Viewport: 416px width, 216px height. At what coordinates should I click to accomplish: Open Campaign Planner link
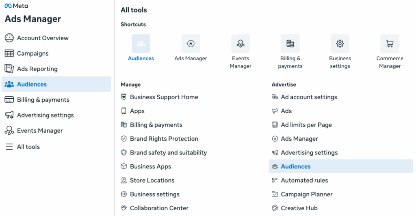(x=307, y=194)
